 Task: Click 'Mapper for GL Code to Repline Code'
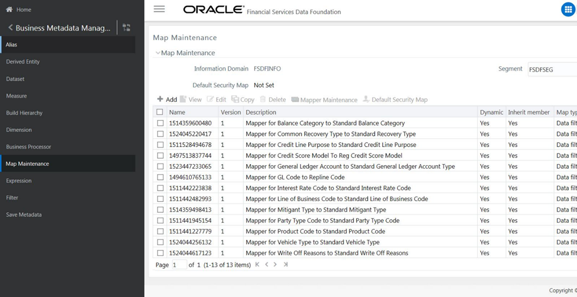click(295, 177)
